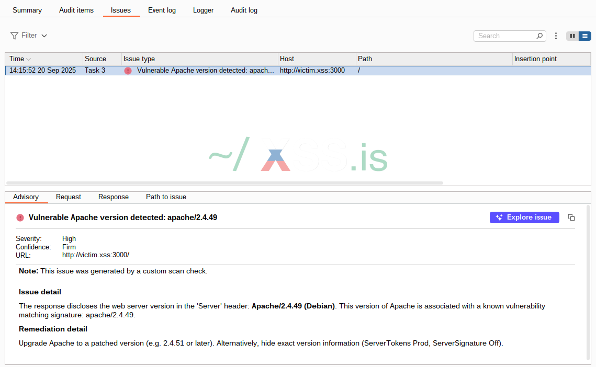Switch to the Audit items tab
596x367 pixels.
coord(76,10)
